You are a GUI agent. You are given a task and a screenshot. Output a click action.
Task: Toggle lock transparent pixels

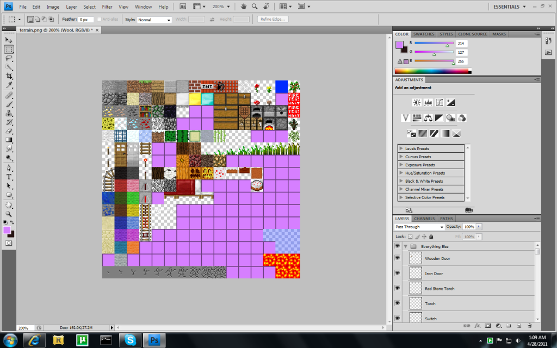coord(410,237)
